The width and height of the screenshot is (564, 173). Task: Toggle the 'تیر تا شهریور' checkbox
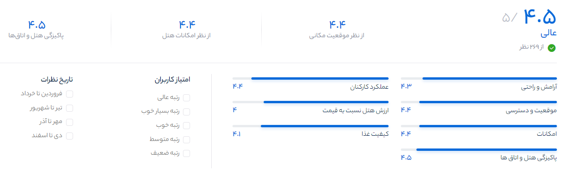69,108
